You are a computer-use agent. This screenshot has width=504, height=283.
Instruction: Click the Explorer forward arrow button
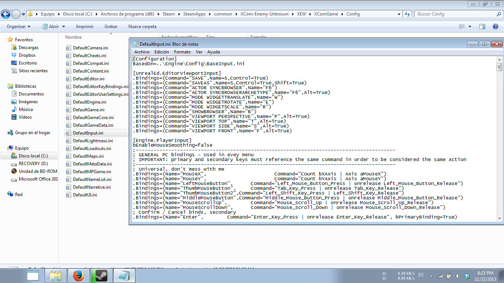point(16,14)
